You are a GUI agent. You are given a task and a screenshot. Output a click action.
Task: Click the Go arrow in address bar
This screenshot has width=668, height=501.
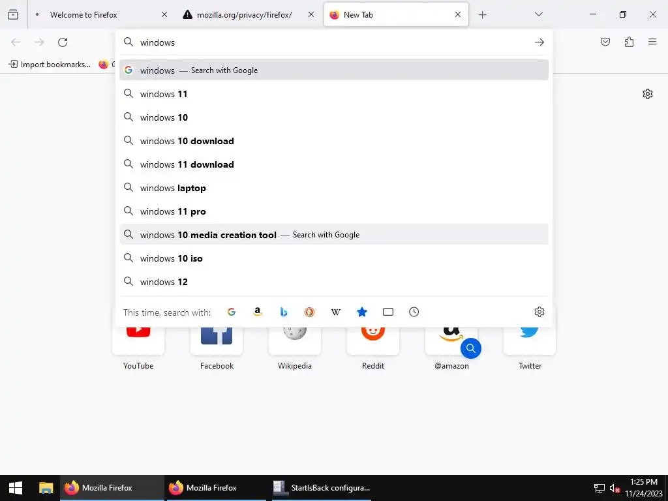click(x=539, y=42)
